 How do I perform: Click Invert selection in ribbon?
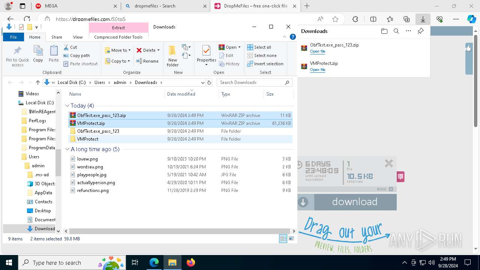click(265, 64)
